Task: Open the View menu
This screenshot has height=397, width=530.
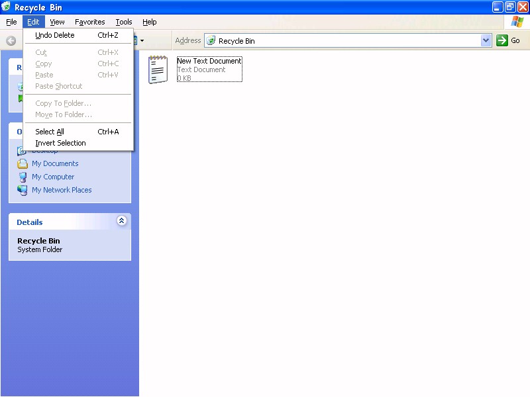Action: (57, 22)
